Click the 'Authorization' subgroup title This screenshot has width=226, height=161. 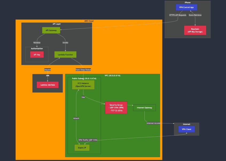[37, 48]
